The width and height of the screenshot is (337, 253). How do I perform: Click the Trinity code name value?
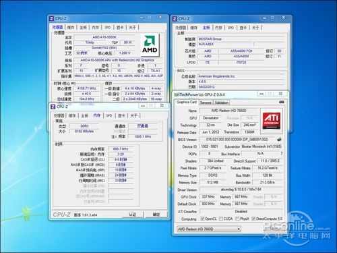click(90, 43)
